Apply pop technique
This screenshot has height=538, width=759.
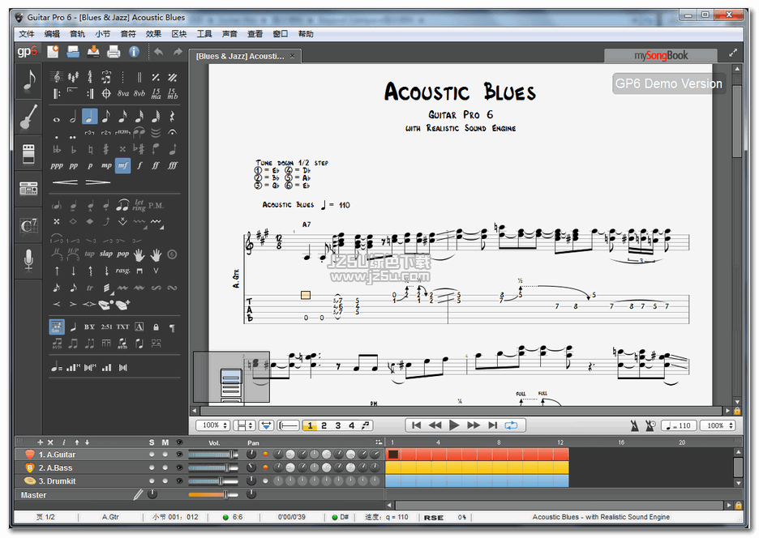(123, 254)
